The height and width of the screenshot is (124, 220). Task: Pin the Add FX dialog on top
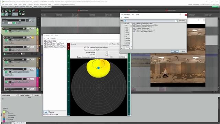[180, 14]
